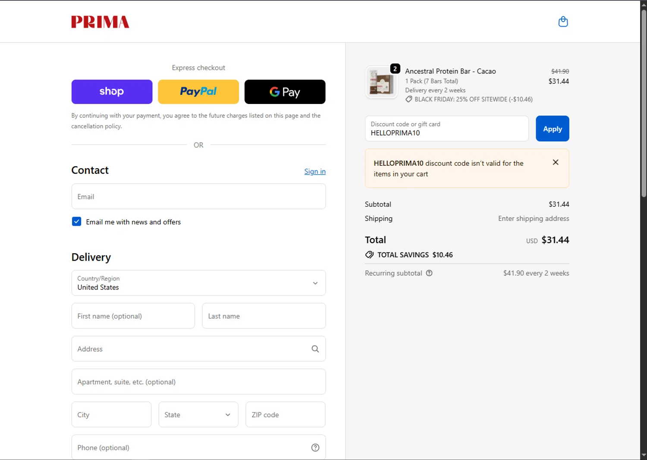Click the Discount code or gift card field
The width and height of the screenshot is (647, 460).
pyautogui.click(x=446, y=129)
